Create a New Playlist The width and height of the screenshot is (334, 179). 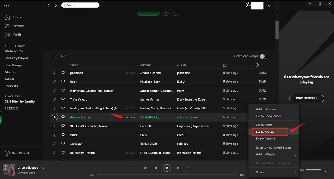point(17,153)
